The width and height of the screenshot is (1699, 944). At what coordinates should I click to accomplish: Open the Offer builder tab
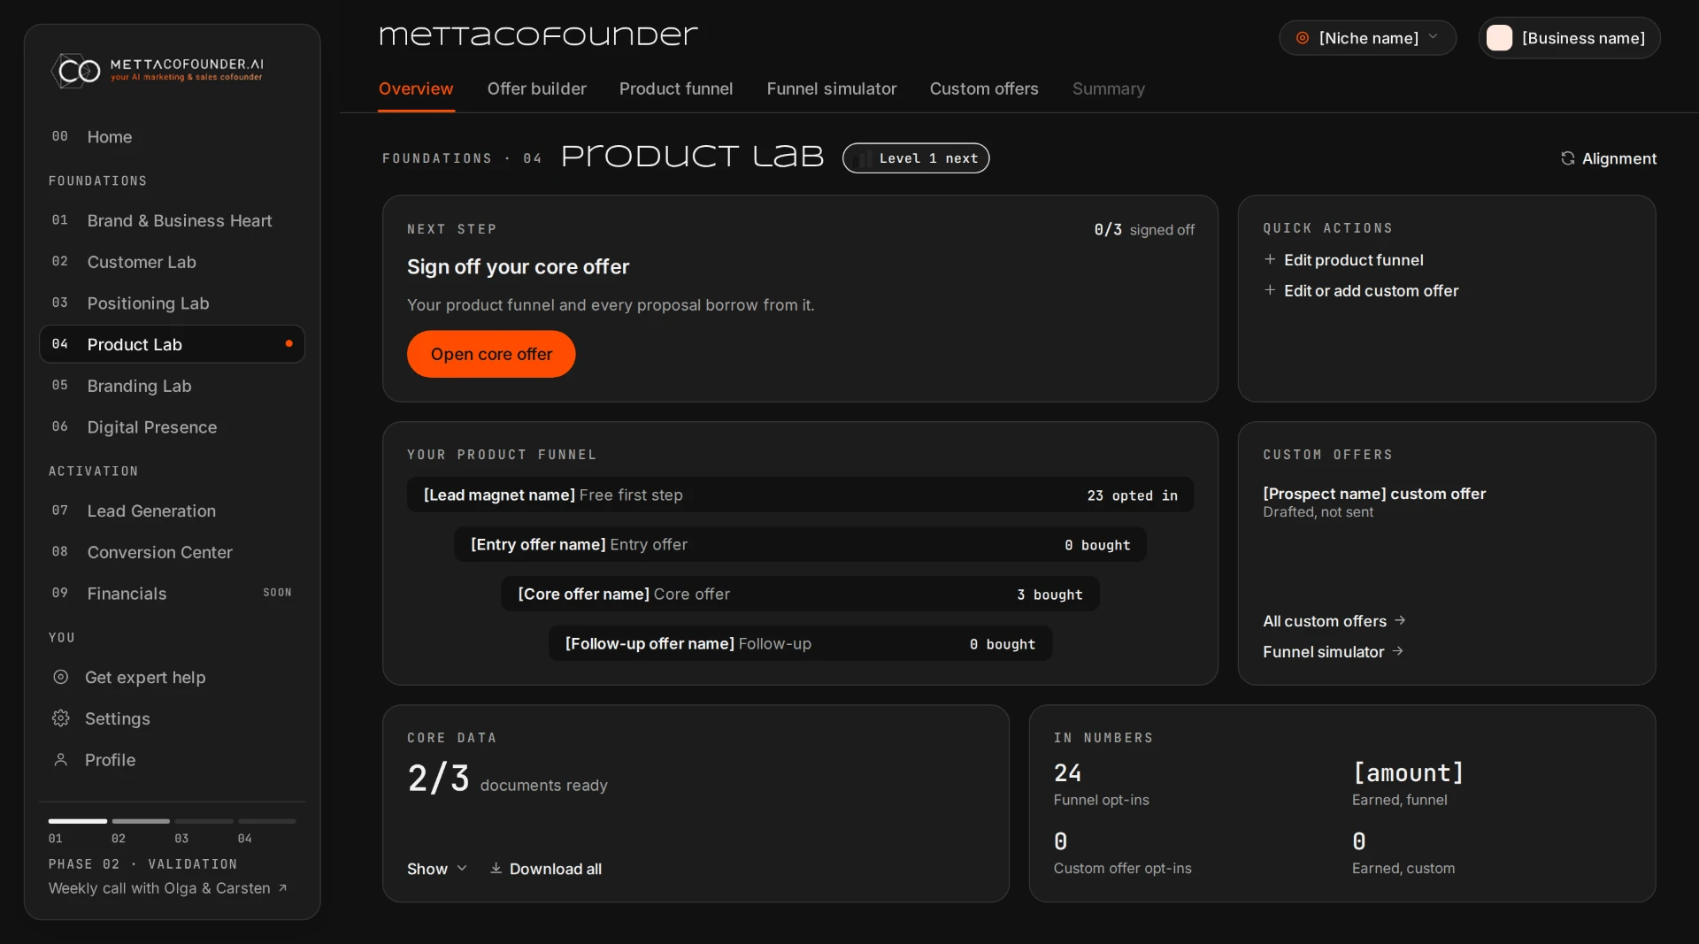point(536,88)
